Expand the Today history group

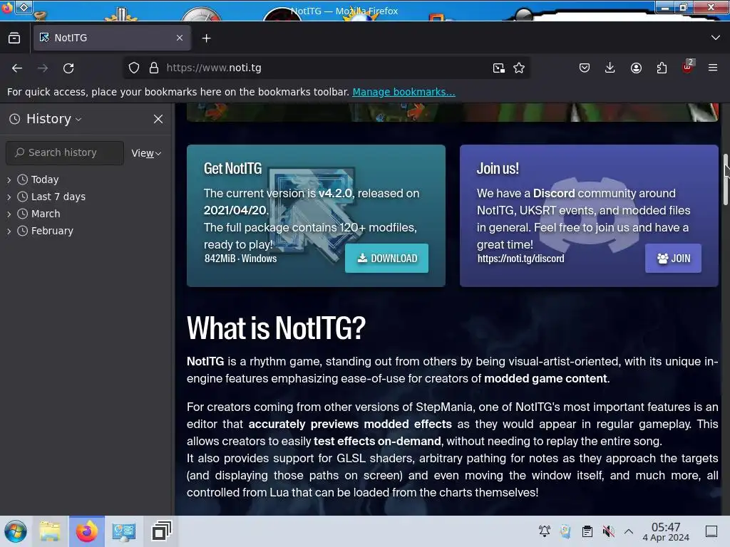(9, 179)
